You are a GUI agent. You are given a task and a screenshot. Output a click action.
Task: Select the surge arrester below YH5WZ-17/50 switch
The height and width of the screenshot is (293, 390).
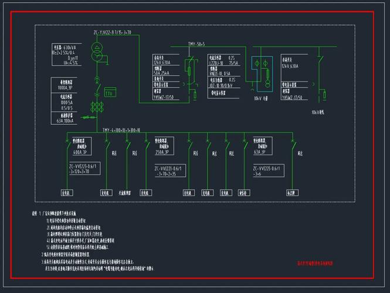point(194,94)
